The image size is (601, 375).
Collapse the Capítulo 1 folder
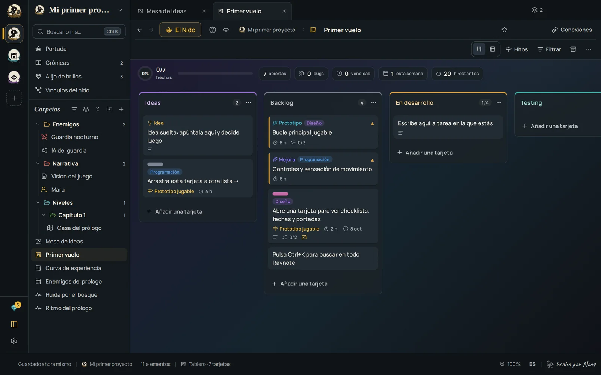[44, 215]
